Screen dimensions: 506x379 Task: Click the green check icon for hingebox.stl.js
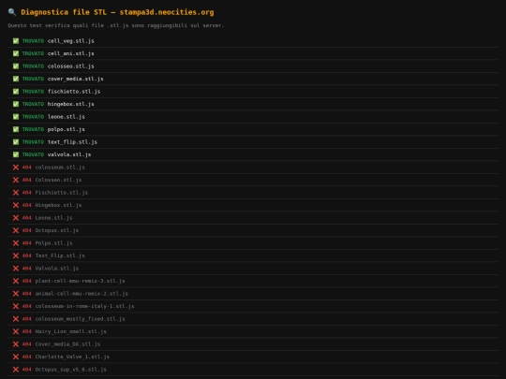(16, 104)
